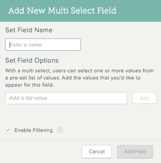Image resolution: width=161 pixels, height=163 pixels.
Task: Focus the 'Enter a name' field
Action: pyautogui.click(x=43, y=45)
